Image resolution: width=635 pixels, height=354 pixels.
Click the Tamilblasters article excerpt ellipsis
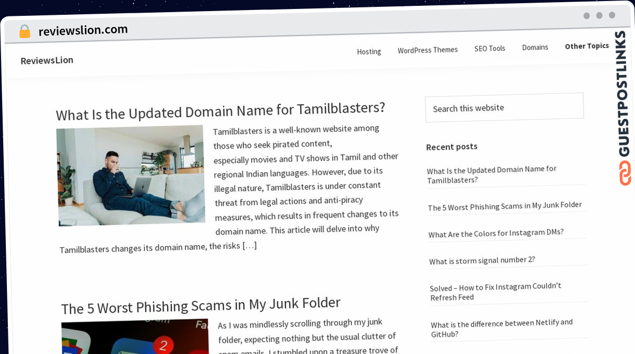point(249,246)
